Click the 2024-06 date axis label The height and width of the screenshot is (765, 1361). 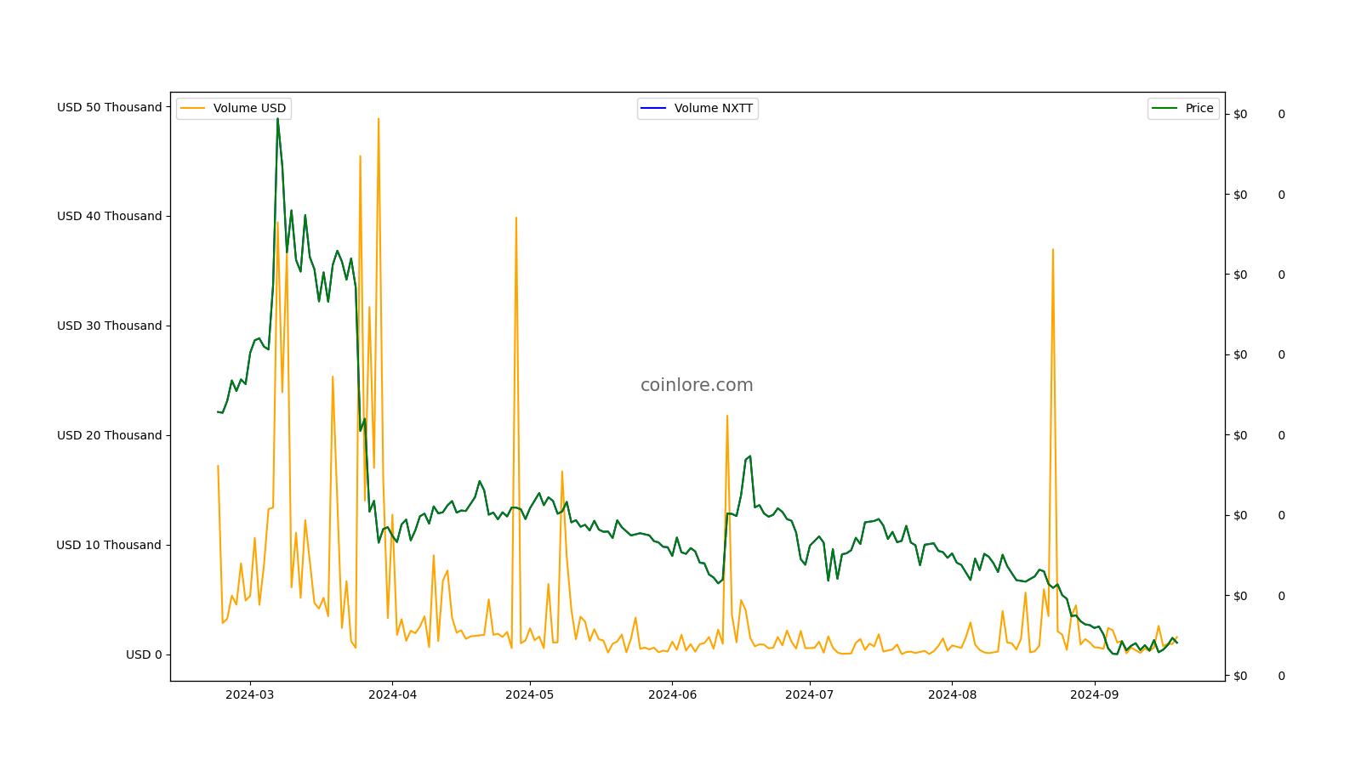tap(672, 694)
